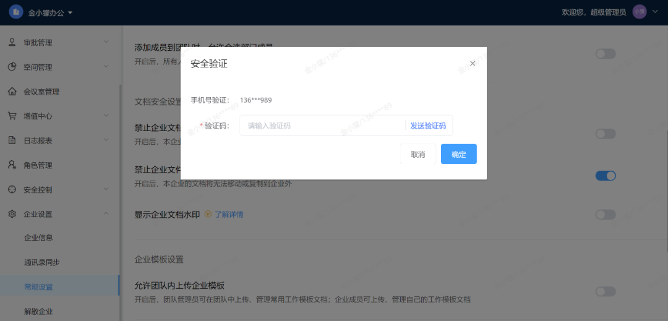This screenshot has width=668, height=321.
Task: Click the 欢迎您，超级管理员 text
Action: click(594, 12)
